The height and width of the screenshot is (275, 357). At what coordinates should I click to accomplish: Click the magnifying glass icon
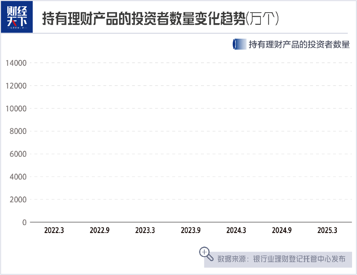[x=206, y=254]
